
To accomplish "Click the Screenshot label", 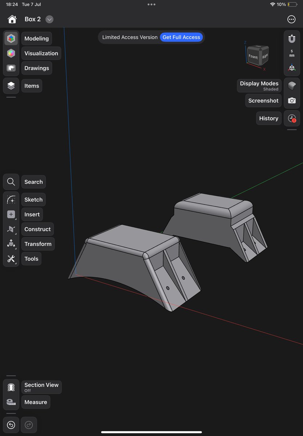I will click(263, 101).
